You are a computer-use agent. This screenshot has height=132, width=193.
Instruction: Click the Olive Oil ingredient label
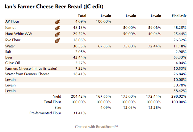click(12, 63)
